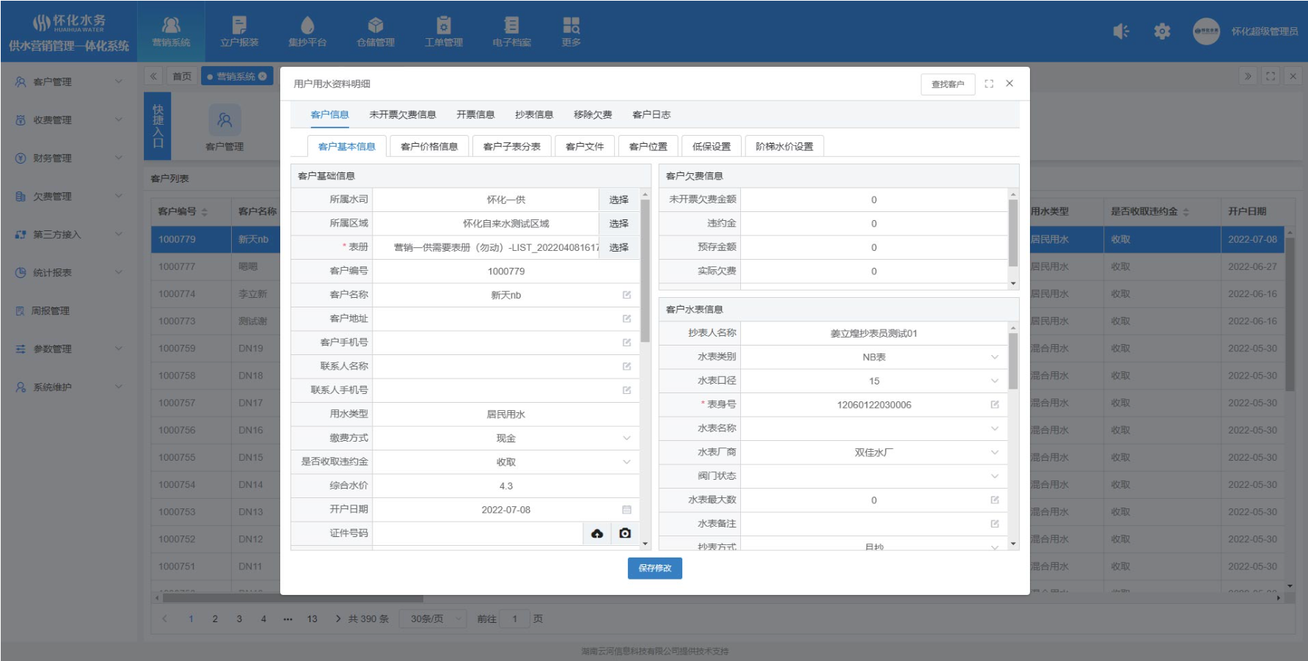Image resolution: width=1308 pixels, height=661 pixels.
Task: Open the 水表口径 dropdown
Action: point(874,381)
